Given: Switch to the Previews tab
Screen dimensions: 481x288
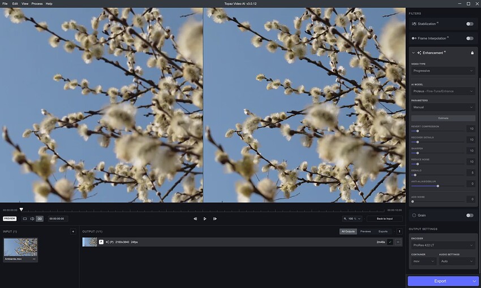Looking at the screenshot, I should tap(366, 232).
